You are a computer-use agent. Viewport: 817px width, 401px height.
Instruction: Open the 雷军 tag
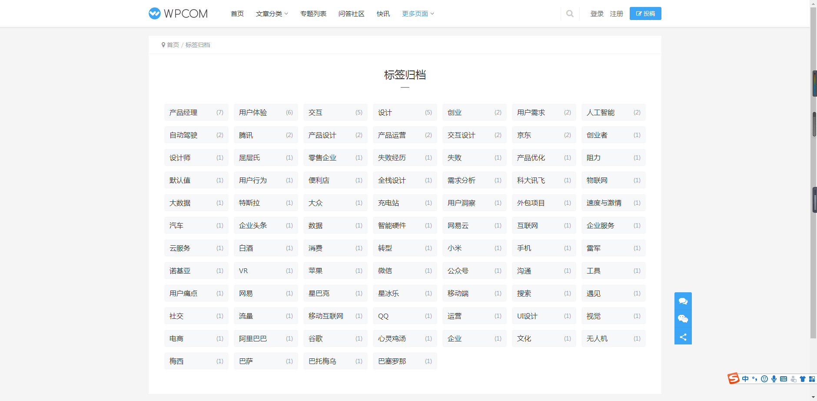614,248
